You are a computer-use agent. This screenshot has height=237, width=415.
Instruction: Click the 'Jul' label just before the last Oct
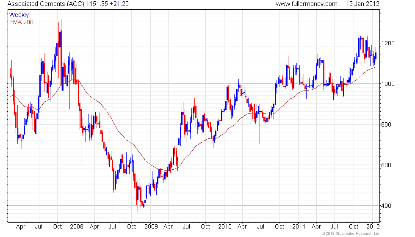point(335,227)
